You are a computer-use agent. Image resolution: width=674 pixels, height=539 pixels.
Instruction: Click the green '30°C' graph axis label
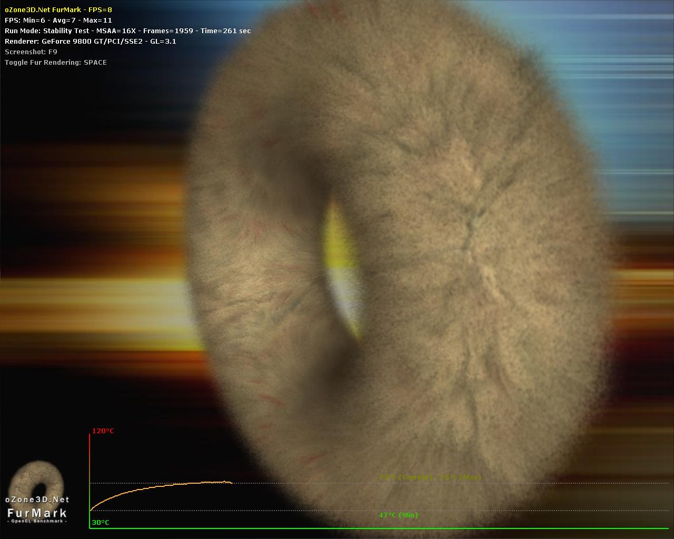(x=101, y=523)
